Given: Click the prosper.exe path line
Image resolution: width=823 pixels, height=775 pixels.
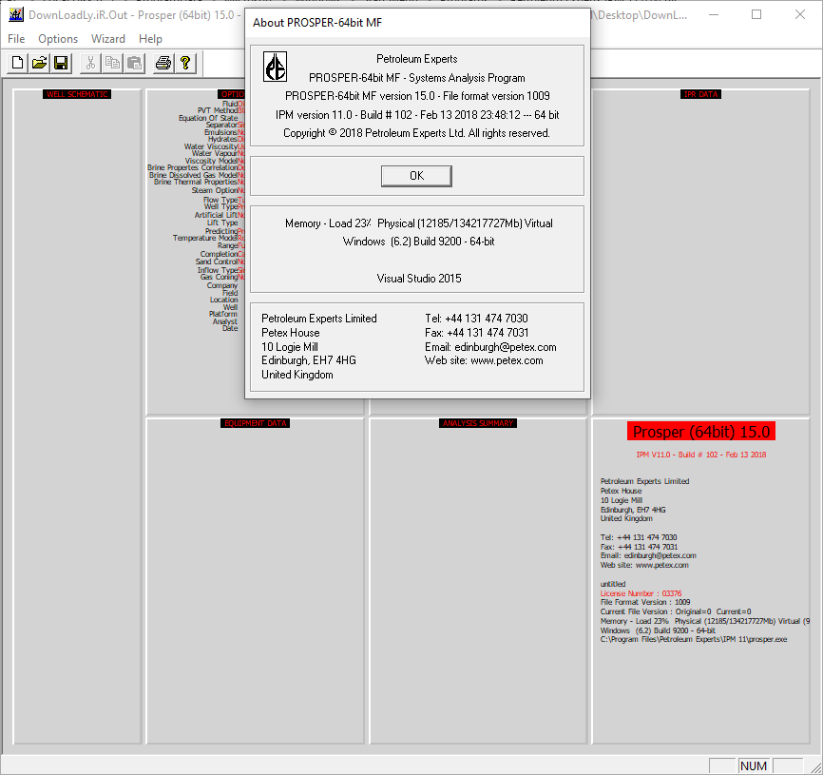Looking at the screenshot, I should tap(694, 640).
